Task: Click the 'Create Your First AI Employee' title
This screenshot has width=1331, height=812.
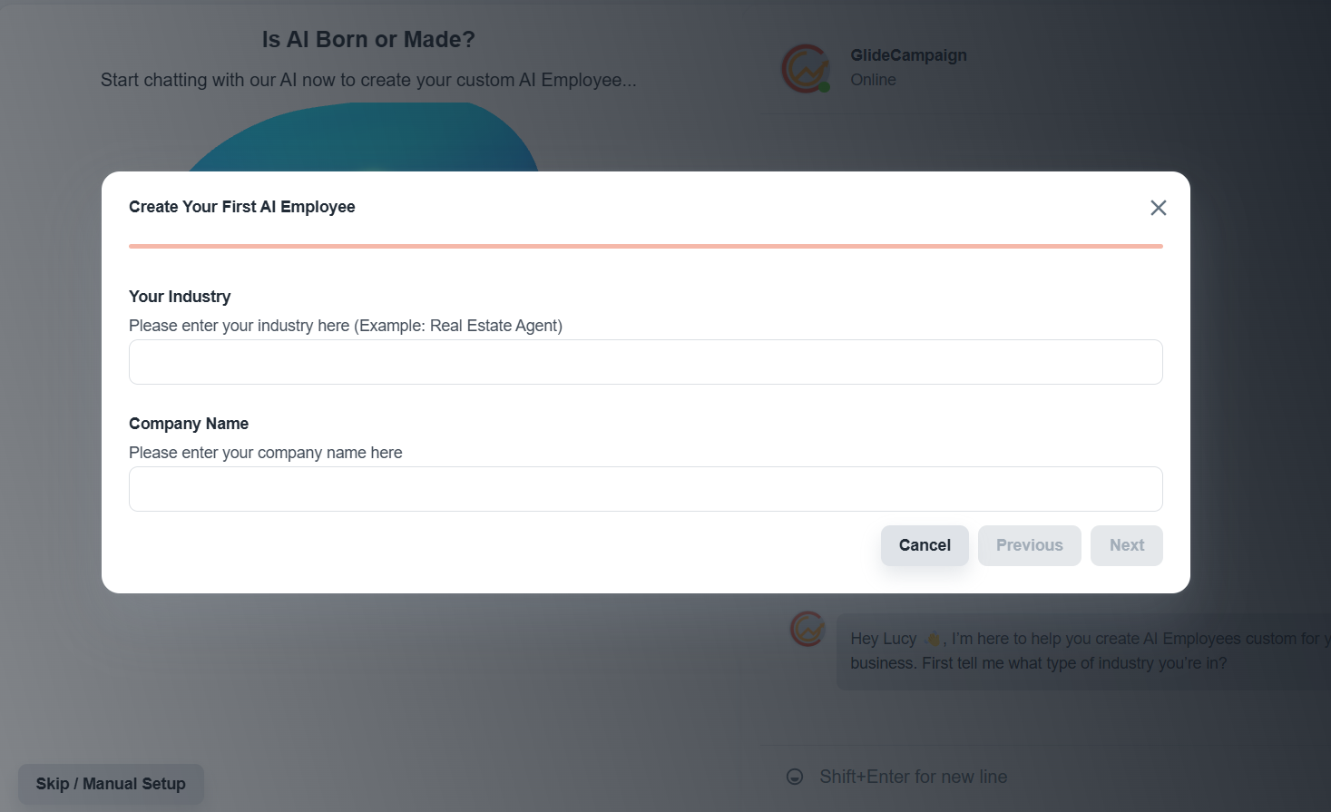Action: (x=241, y=207)
